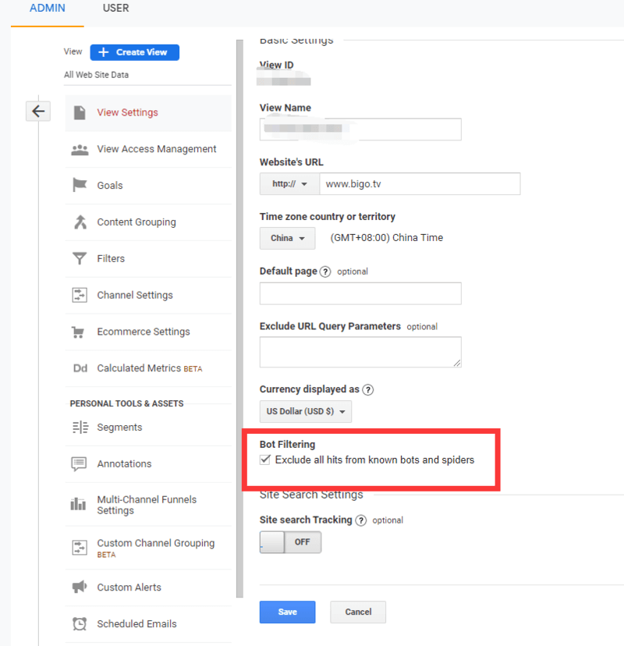Switch to the USER tab

(x=115, y=9)
